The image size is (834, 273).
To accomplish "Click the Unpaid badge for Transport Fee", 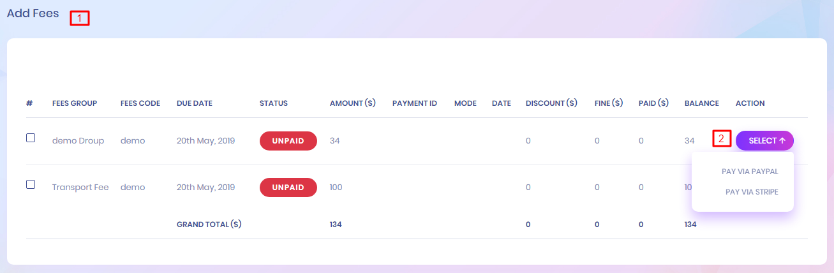I will (x=288, y=188).
